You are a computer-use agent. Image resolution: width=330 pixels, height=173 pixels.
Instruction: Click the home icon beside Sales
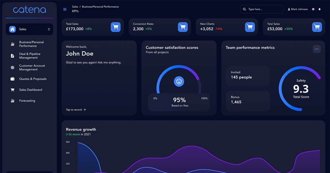click(13, 29)
